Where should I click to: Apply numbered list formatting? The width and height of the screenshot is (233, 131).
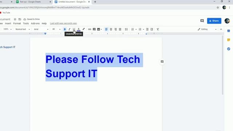pos(133,29)
